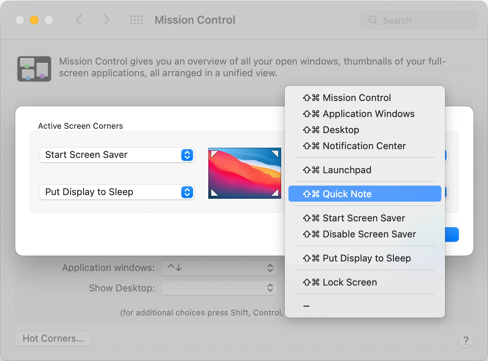The height and width of the screenshot is (361, 488).
Task: Open the Application windows shortcut dropdown
Action: (x=219, y=268)
